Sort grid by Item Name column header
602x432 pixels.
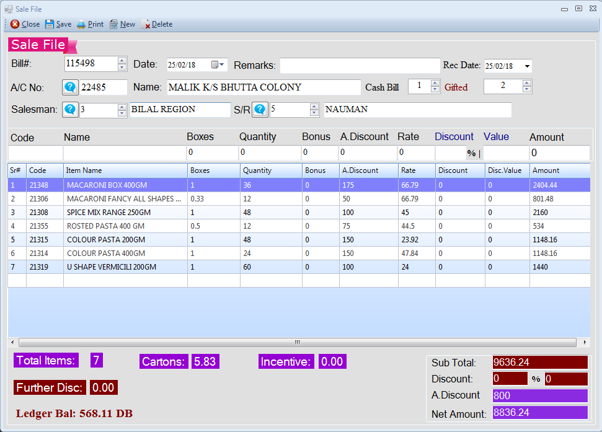pos(125,170)
